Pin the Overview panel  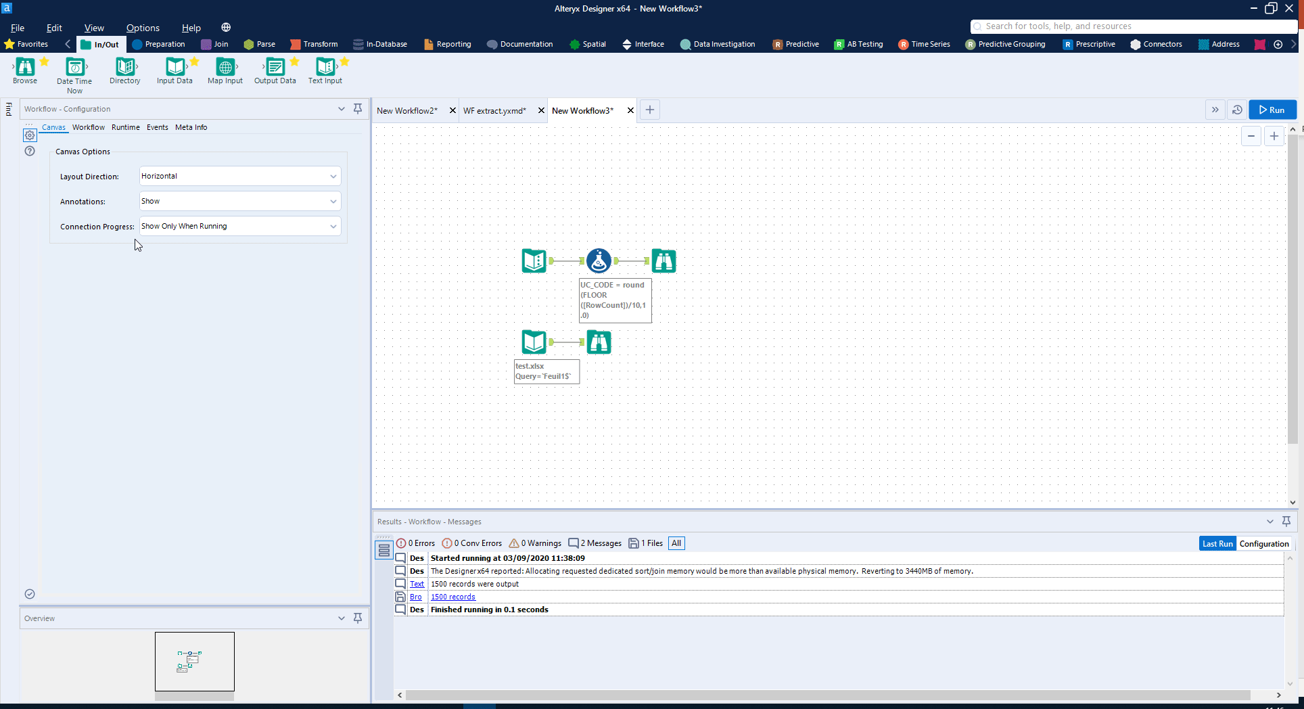click(358, 618)
